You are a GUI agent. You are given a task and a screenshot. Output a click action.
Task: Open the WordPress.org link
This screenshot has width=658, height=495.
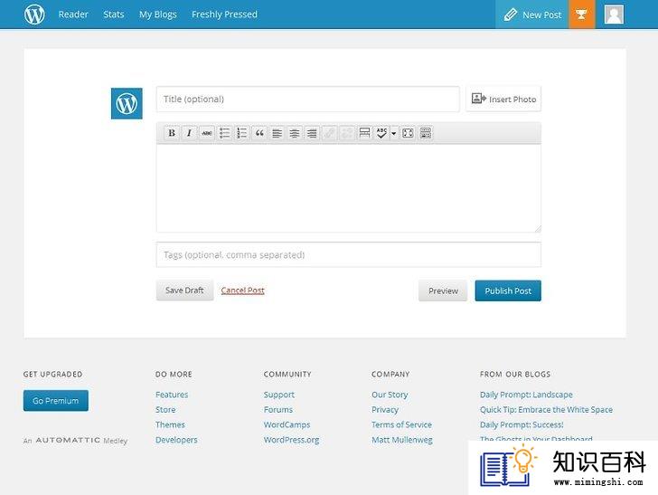[292, 440]
